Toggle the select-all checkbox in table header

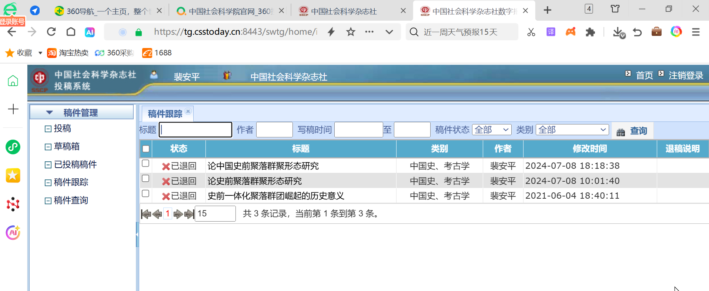tap(146, 149)
